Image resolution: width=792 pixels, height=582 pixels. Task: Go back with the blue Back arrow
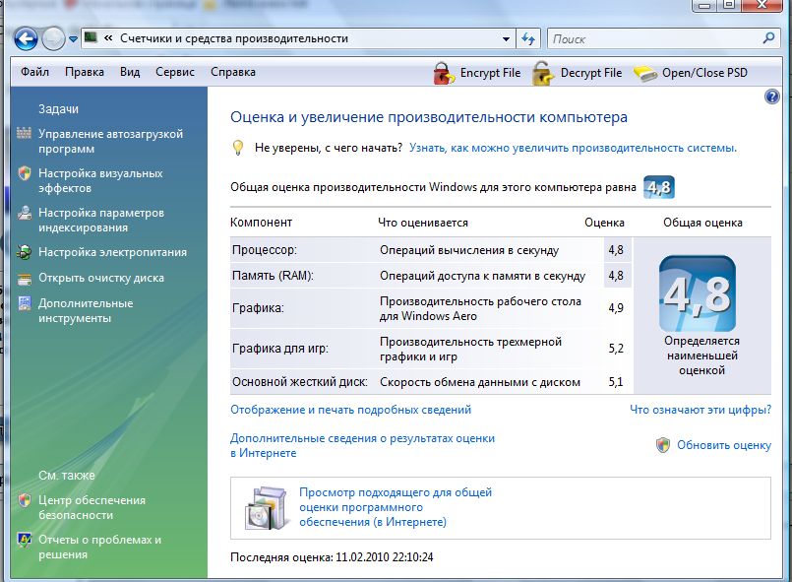[x=26, y=38]
